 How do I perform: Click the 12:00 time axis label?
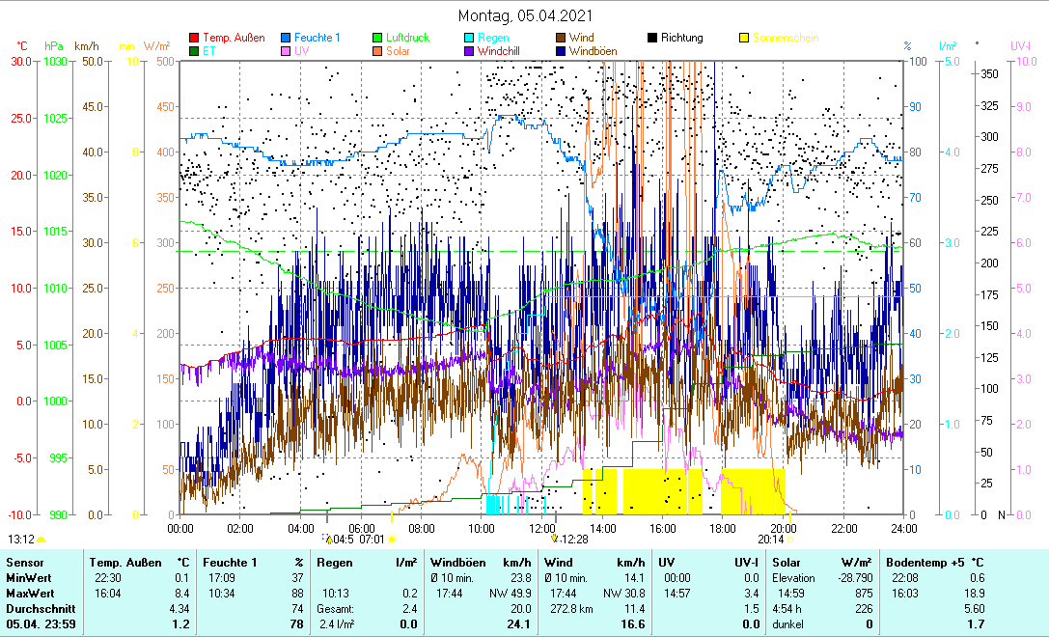[x=541, y=528]
